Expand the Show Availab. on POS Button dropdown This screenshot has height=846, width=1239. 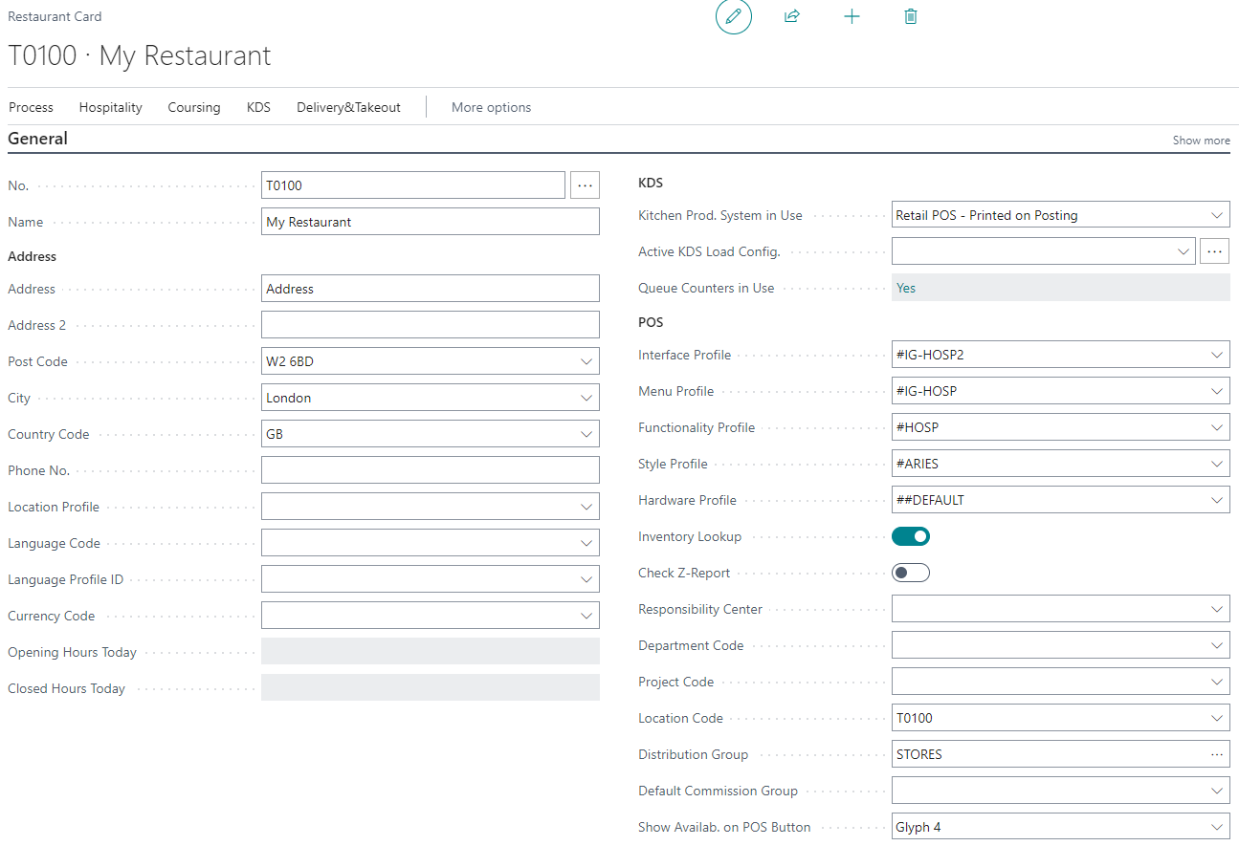tap(1216, 827)
